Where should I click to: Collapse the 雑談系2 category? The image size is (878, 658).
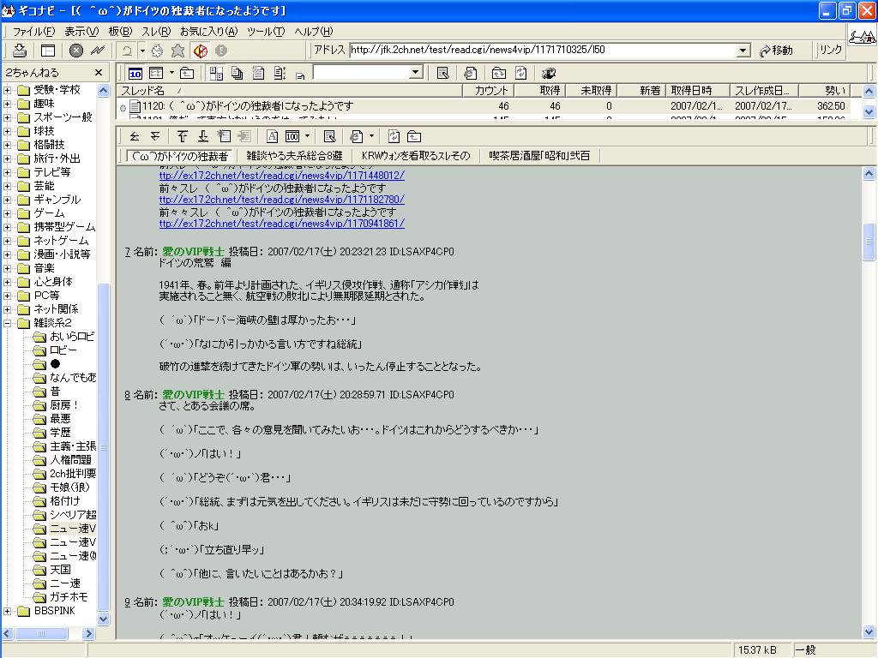[7, 323]
